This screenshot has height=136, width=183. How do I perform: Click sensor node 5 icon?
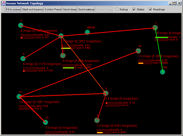point(97,120)
